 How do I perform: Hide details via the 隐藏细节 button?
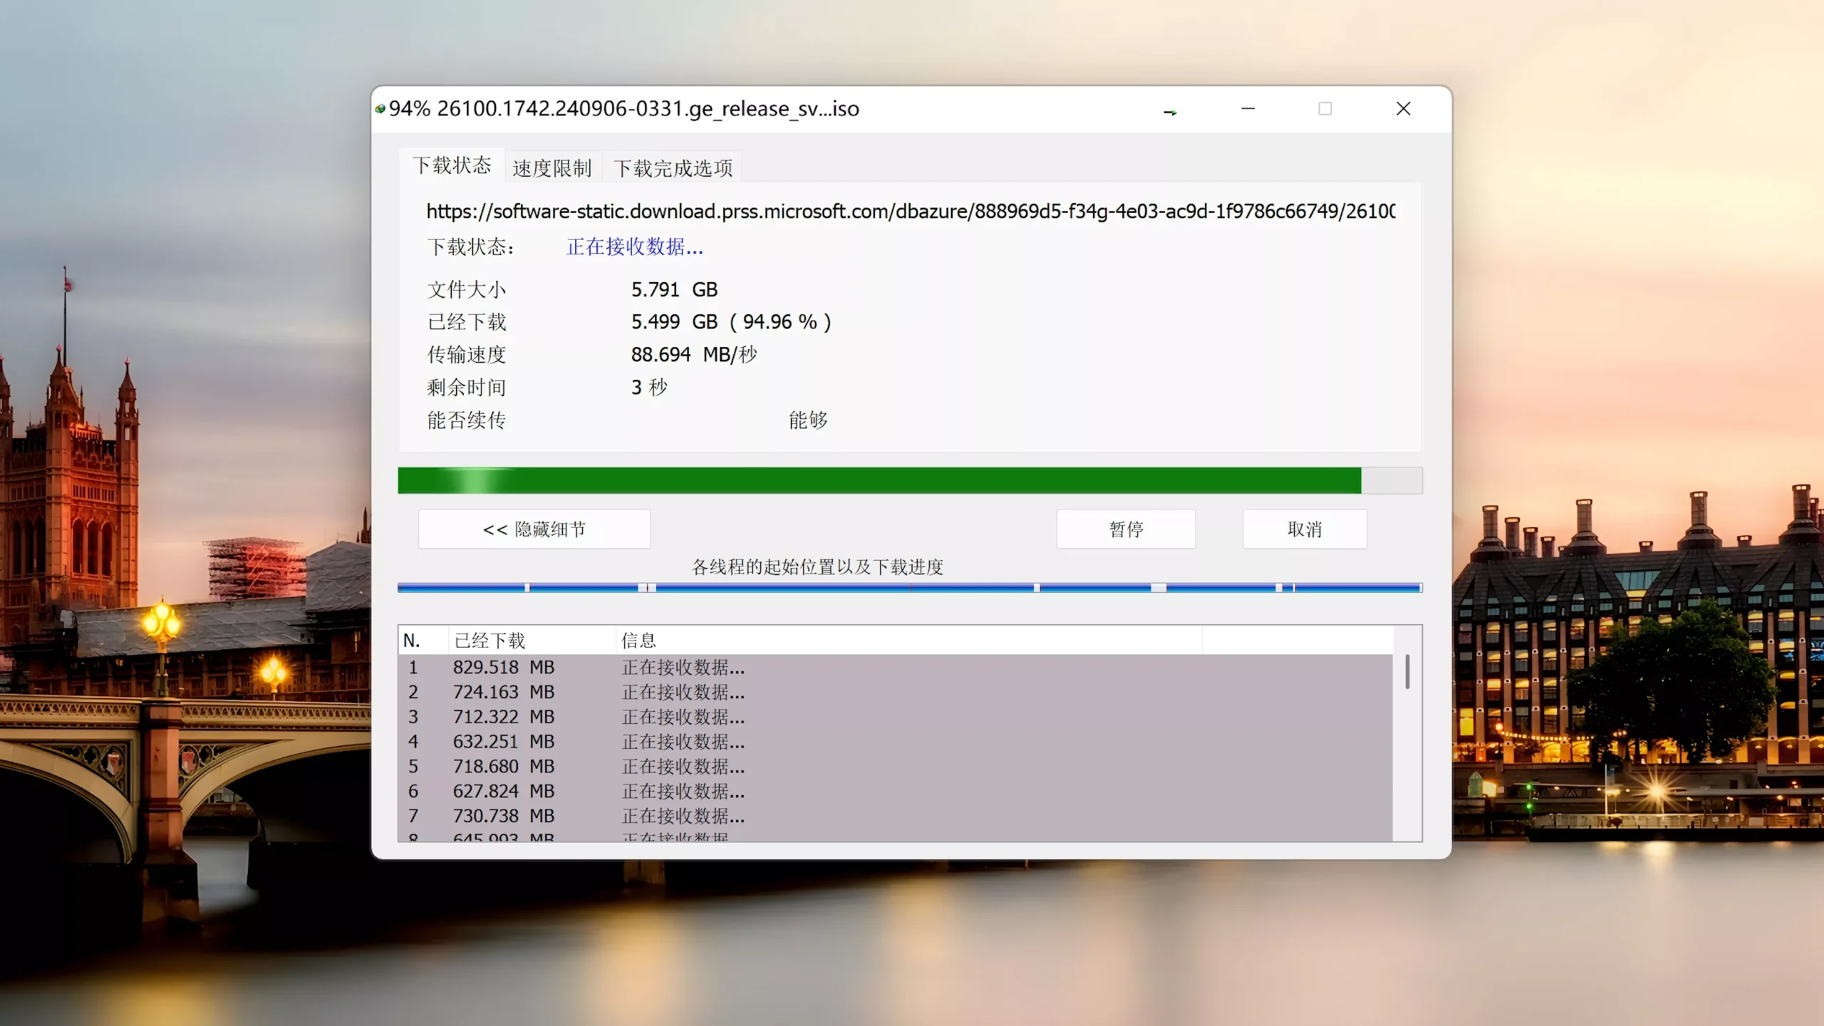534,529
